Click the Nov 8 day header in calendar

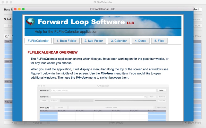tap(8, 41)
